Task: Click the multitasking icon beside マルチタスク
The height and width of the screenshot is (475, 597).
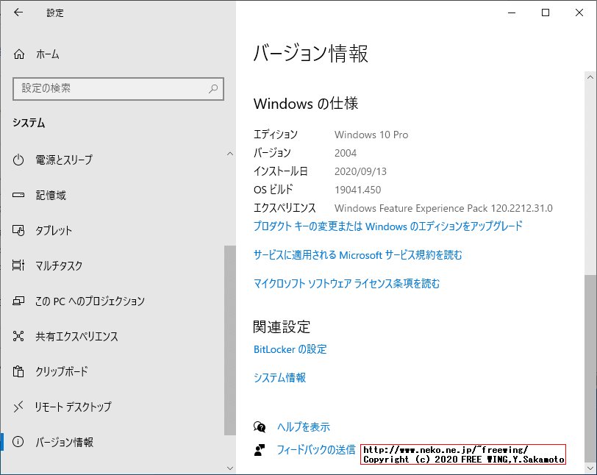Action: tap(18, 265)
